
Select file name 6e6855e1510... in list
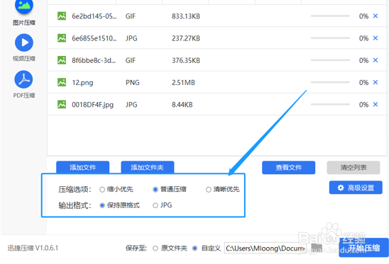(94, 38)
